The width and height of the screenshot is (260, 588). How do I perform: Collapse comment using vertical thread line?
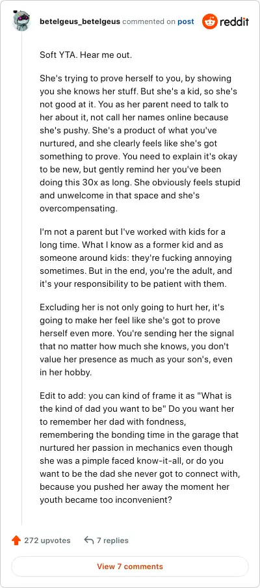point(21,278)
